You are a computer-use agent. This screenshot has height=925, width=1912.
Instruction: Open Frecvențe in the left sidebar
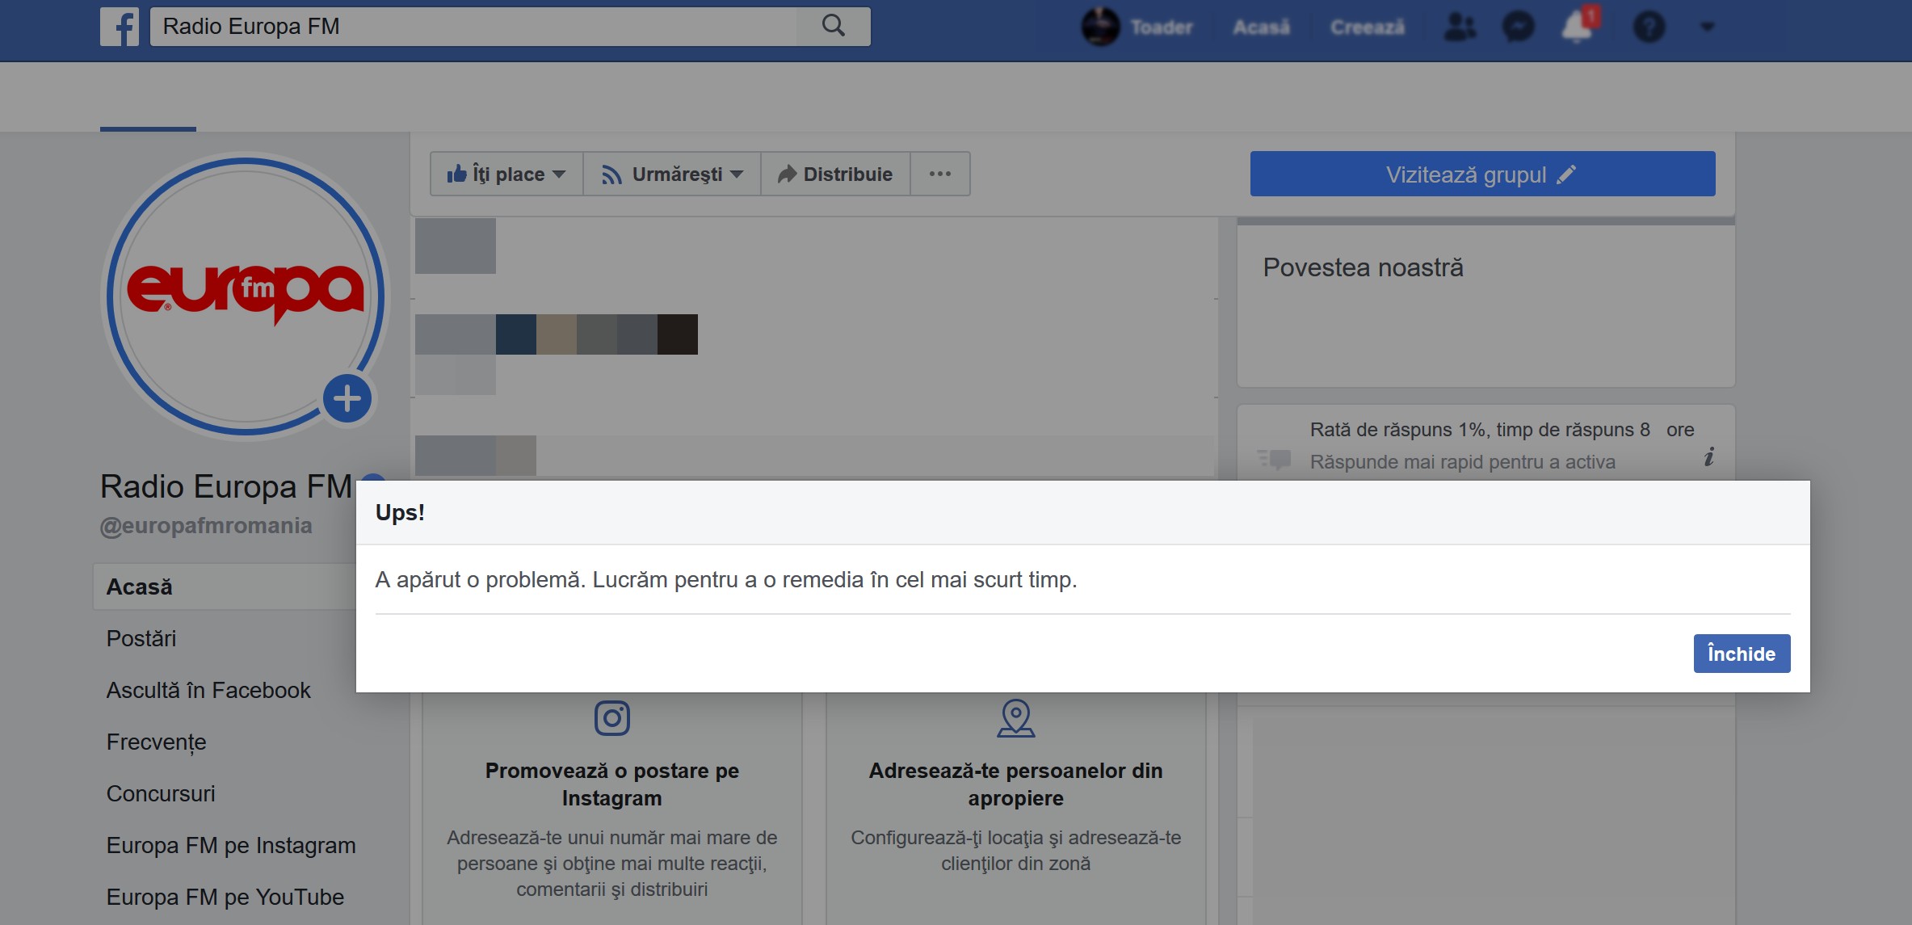[156, 742]
